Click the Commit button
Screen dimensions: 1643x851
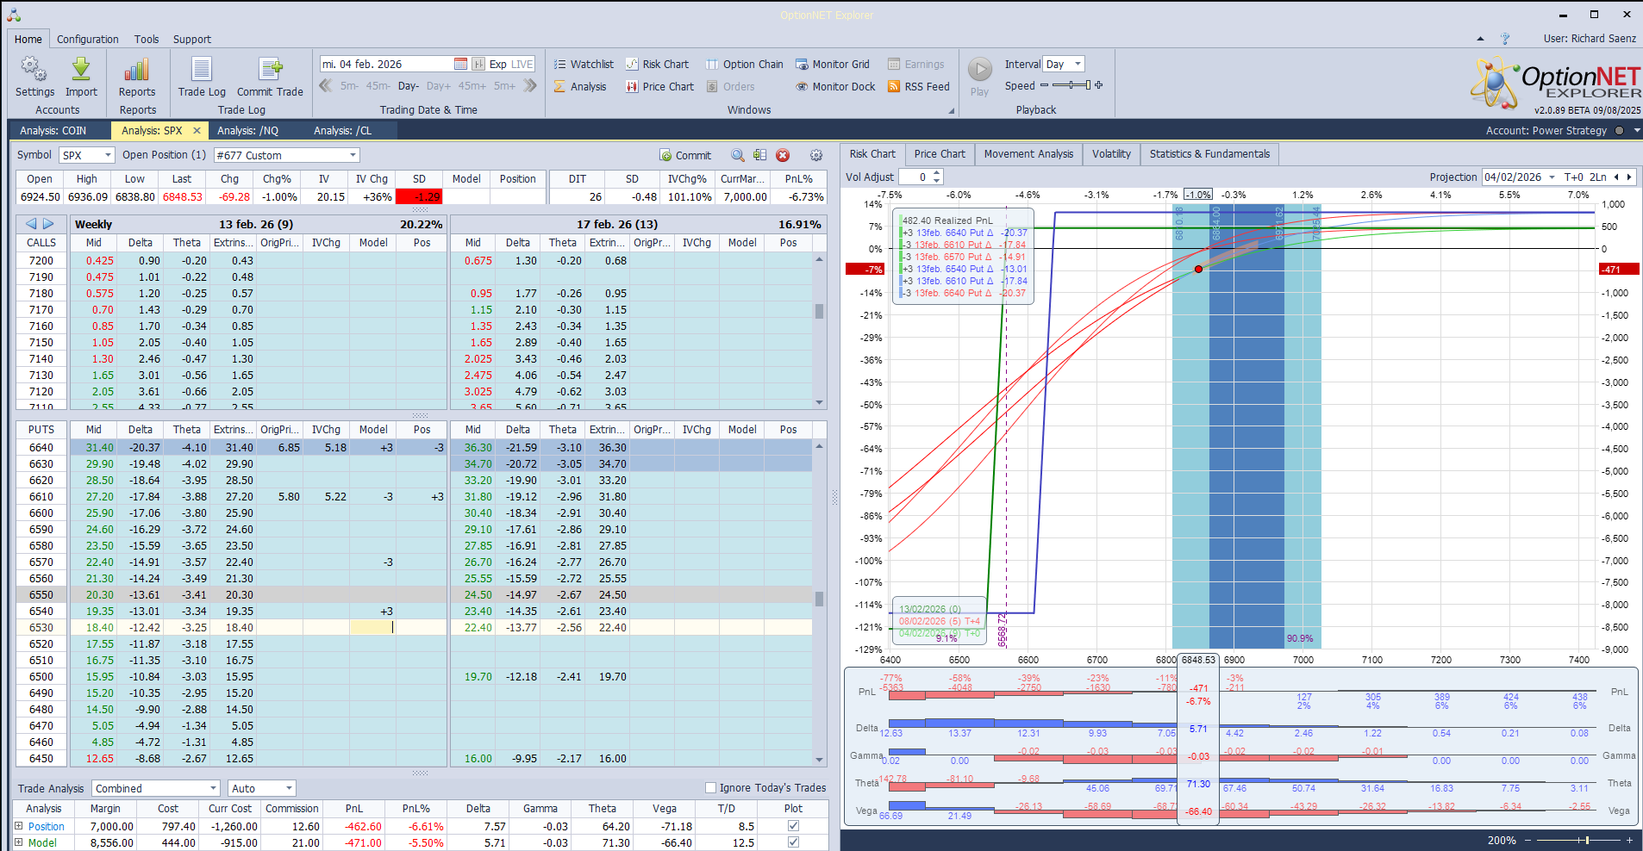point(685,155)
